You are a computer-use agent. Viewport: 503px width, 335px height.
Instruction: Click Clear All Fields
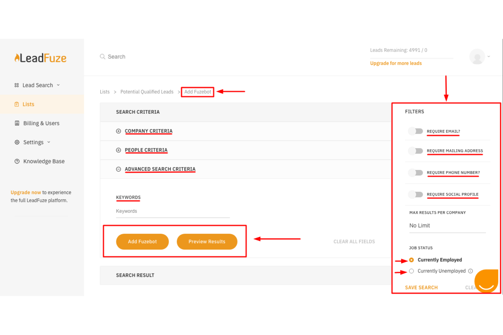[354, 242]
